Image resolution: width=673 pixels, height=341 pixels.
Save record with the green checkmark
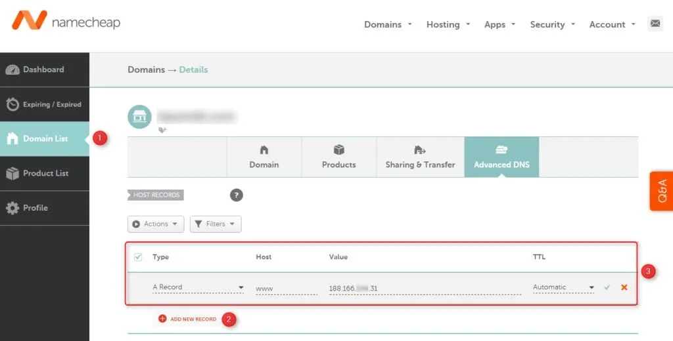[x=607, y=287]
